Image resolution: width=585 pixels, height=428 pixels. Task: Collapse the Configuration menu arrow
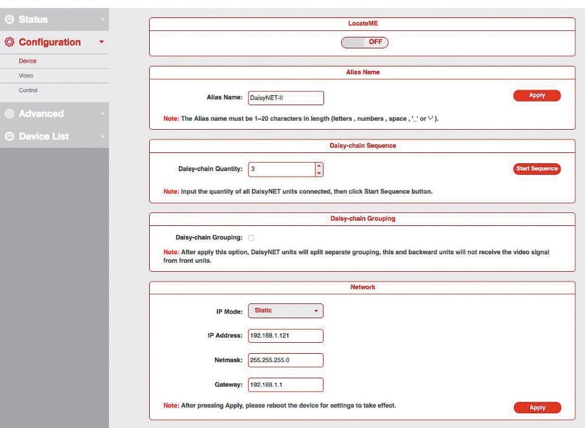coord(101,42)
